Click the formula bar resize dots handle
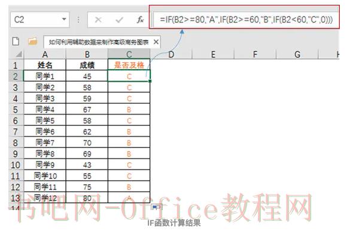The height and width of the screenshot is (231, 347). point(78,20)
